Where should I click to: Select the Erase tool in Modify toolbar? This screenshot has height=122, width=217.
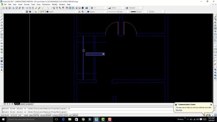coord(215,17)
